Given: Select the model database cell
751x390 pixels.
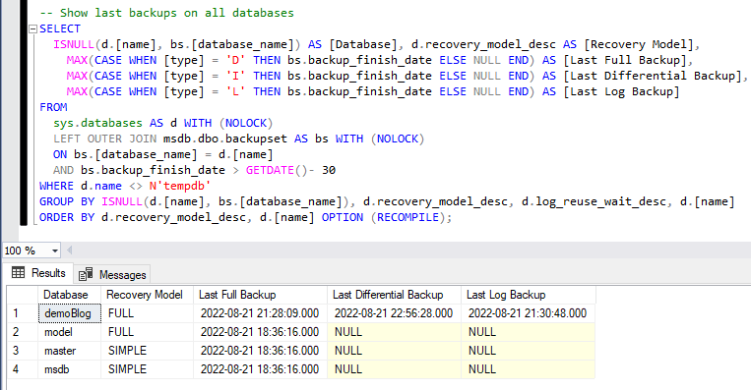Looking at the screenshot, I should pos(70,332).
